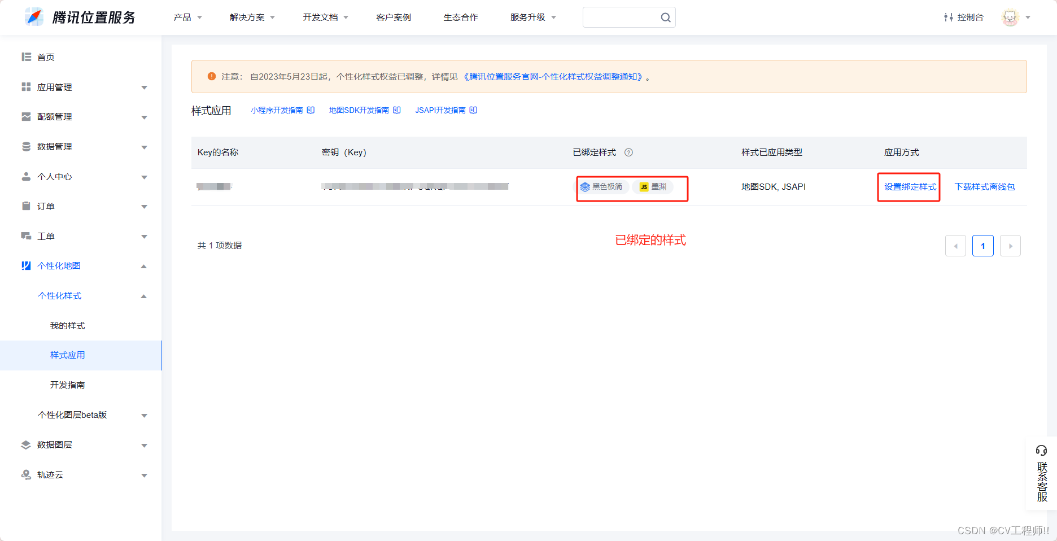This screenshot has height=541, width=1057.
Task: Open the JSAPI开发指南 link
Action: (440, 110)
